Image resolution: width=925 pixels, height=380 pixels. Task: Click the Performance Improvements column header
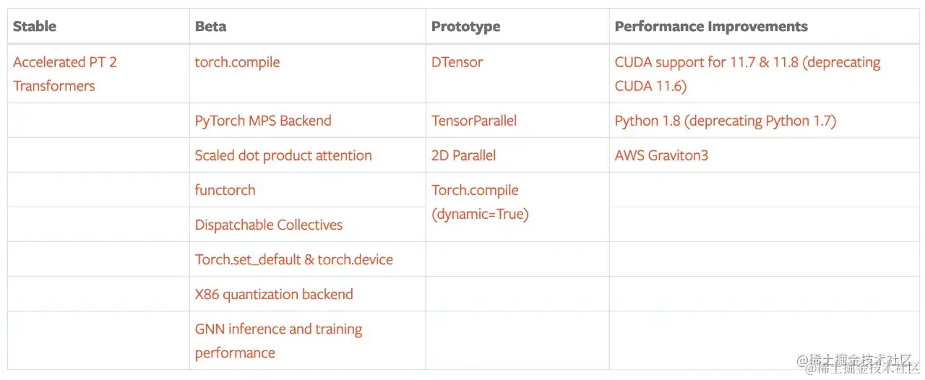tap(711, 26)
